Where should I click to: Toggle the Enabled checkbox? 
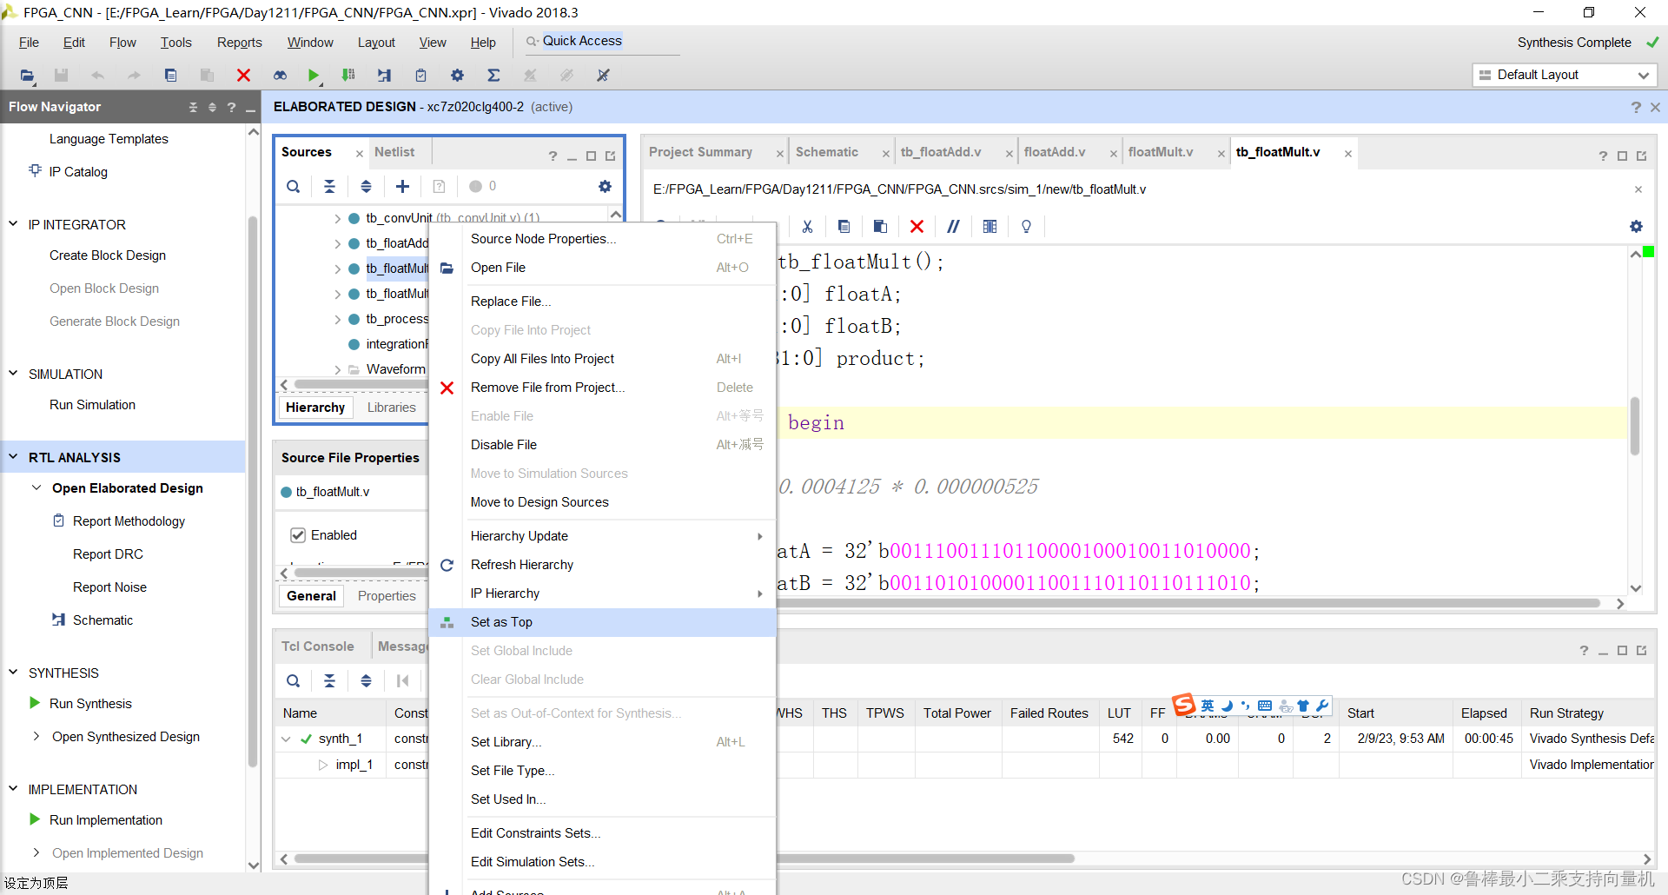[298, 535]
